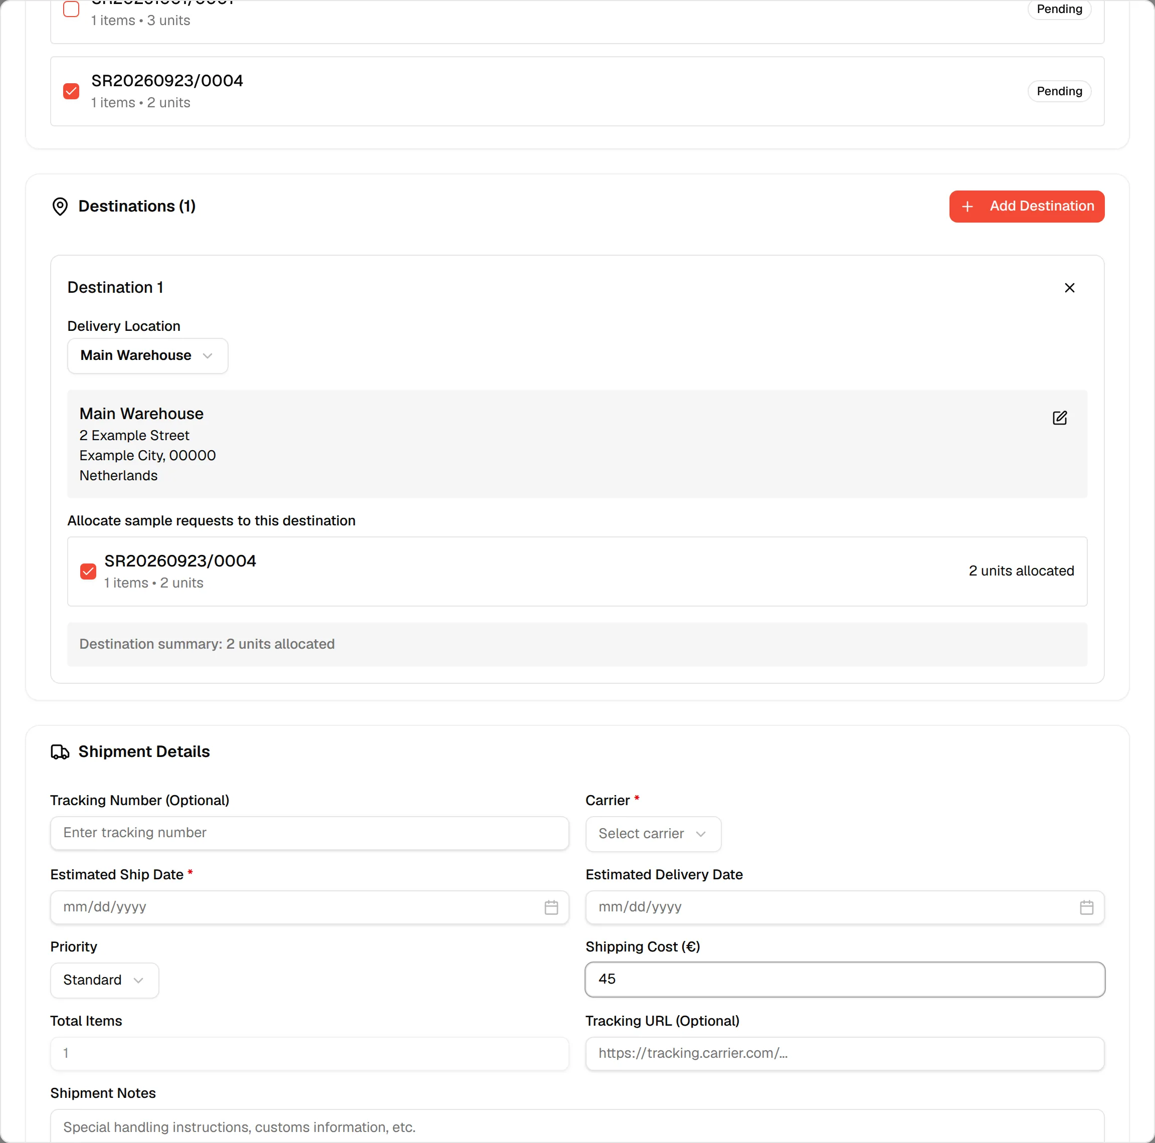Viewport: 1155px width, 1143px height.
Task: Open the Estimated Delivery Date calendar icon
Action: (1086, 907)
